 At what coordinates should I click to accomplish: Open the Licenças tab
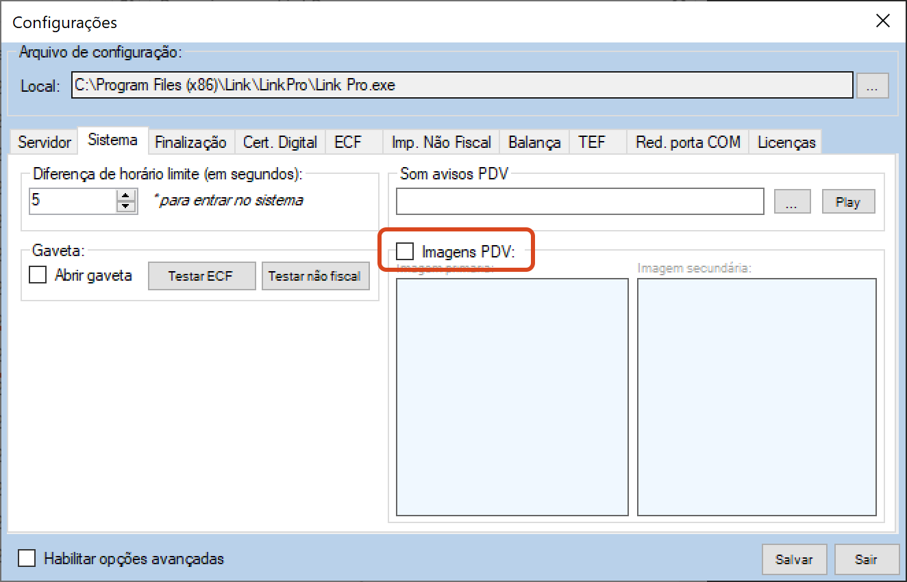(x=786, y=142)
